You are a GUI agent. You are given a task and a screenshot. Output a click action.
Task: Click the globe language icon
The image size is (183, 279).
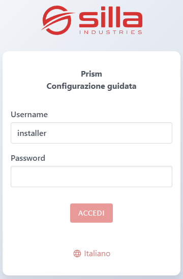77,254
